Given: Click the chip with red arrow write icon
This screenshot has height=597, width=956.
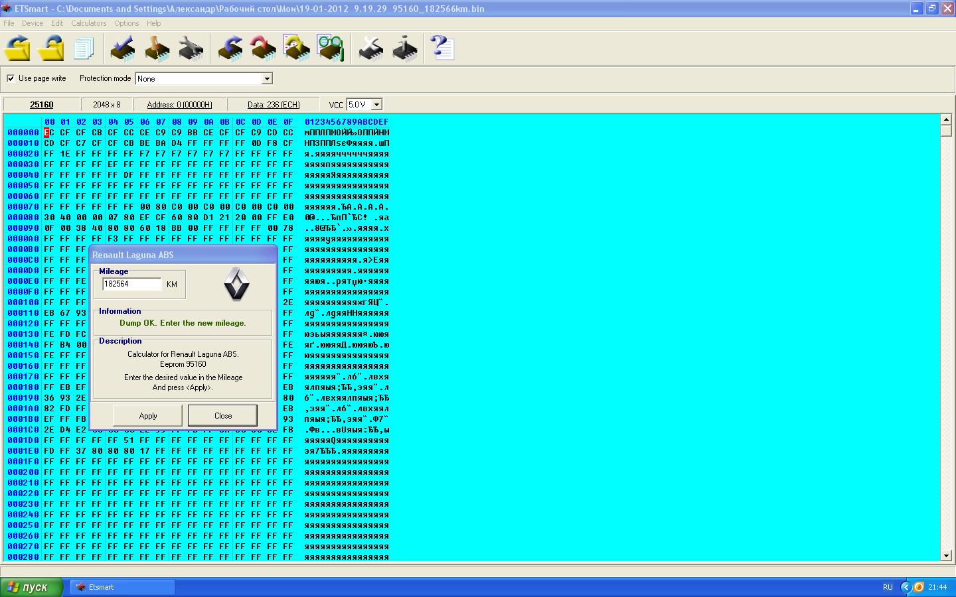Looking at the screenshot, I should [x=264, y=48].
